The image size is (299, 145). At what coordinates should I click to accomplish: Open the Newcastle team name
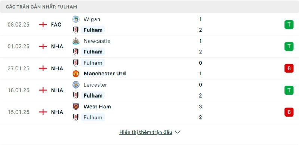97,41
